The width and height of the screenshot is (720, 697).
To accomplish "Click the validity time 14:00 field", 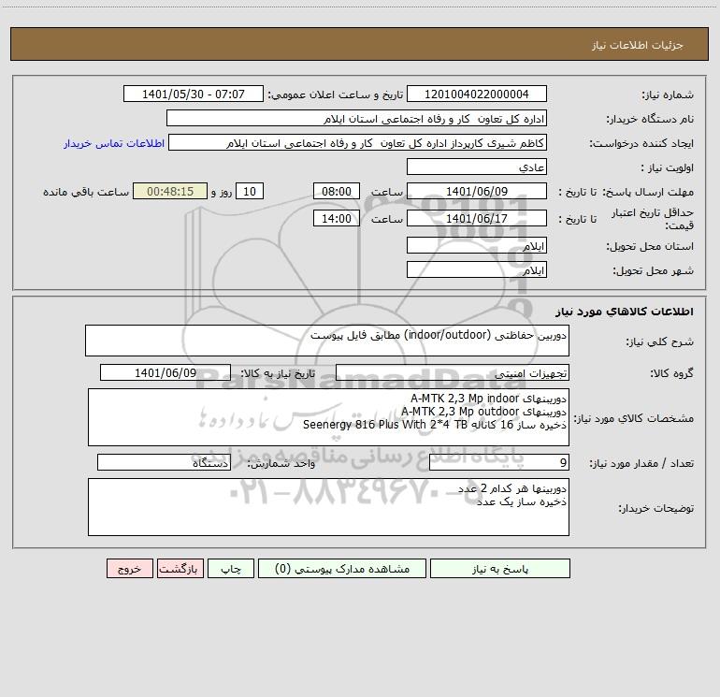I will 336,218.
